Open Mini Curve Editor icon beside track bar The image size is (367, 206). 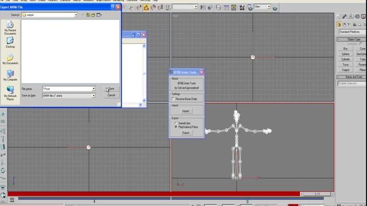point(12,200)
